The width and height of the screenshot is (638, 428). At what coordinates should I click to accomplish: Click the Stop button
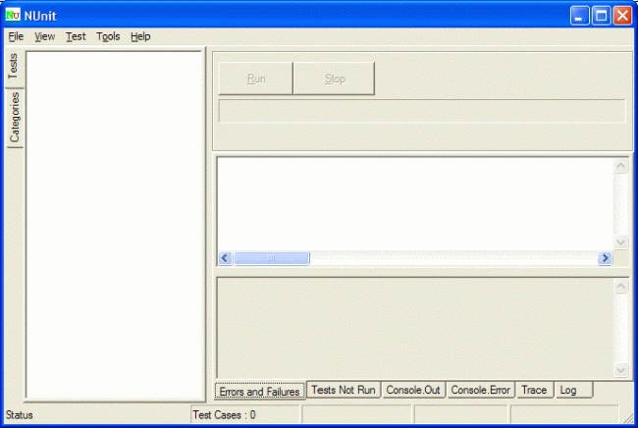(335, 79)
